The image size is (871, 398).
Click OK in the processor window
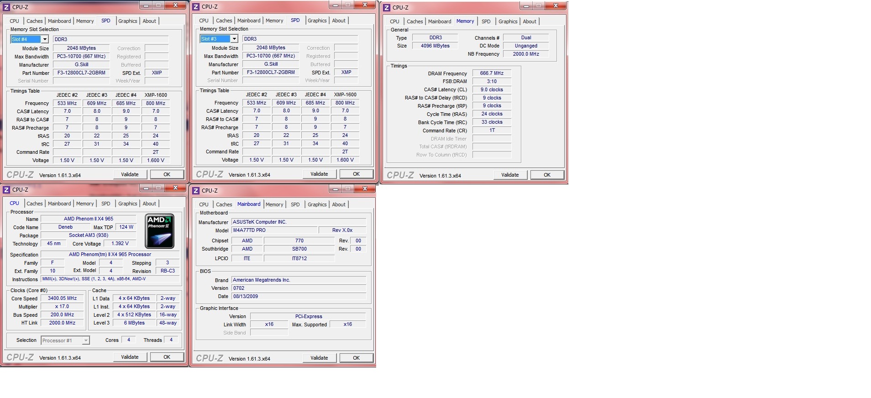[167, 357]
